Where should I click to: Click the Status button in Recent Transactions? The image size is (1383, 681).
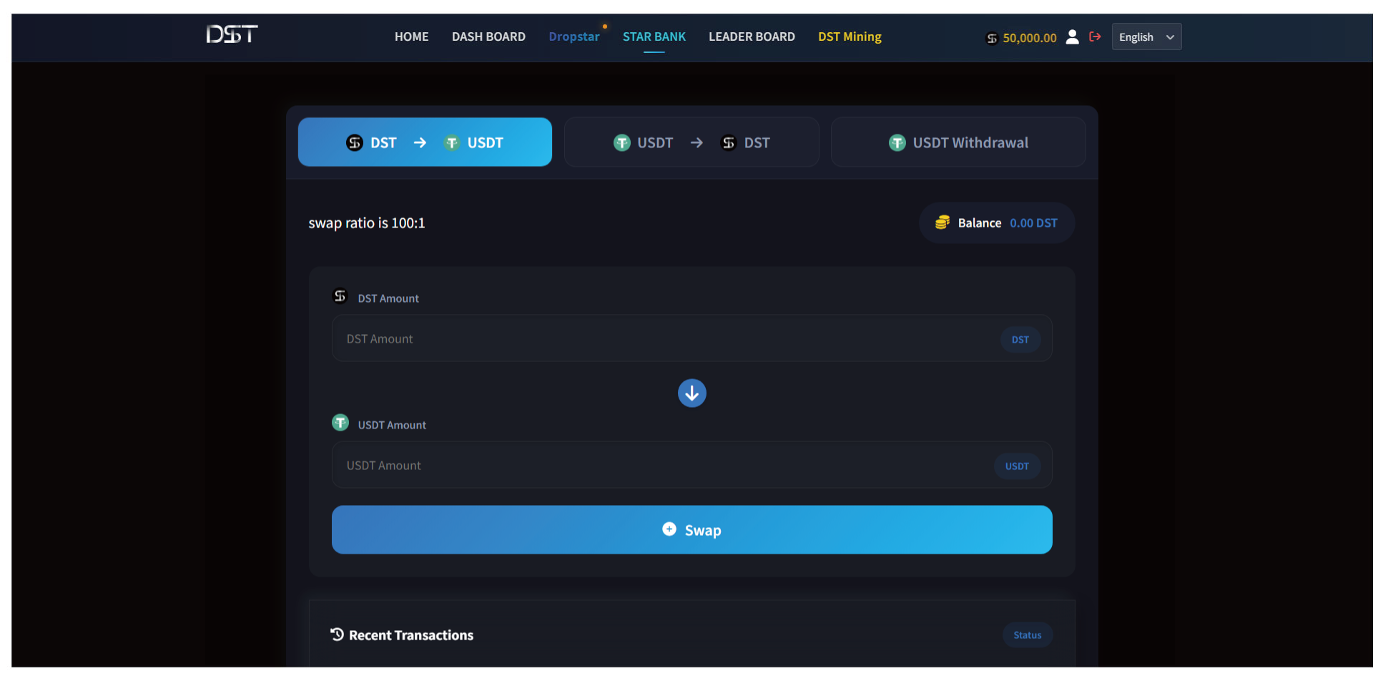point(1027,635)
